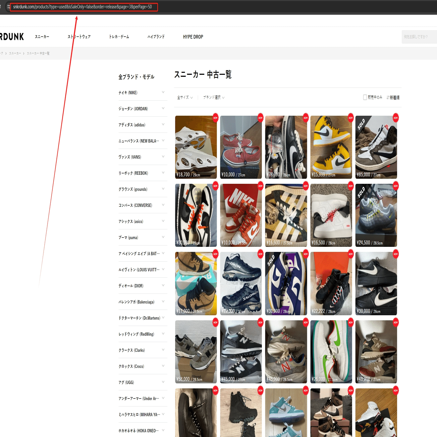
Task: Expand the ヴァンズ (VANS) brand chevron
Action: point(163,157)
